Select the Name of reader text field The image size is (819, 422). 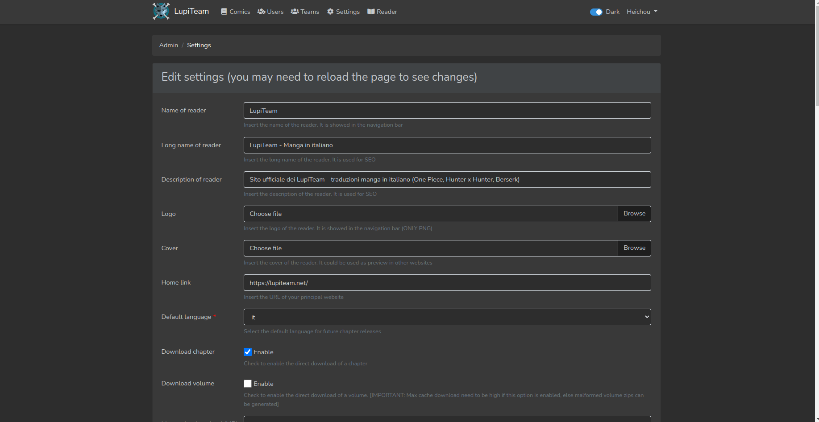click(x=447, y=110)
